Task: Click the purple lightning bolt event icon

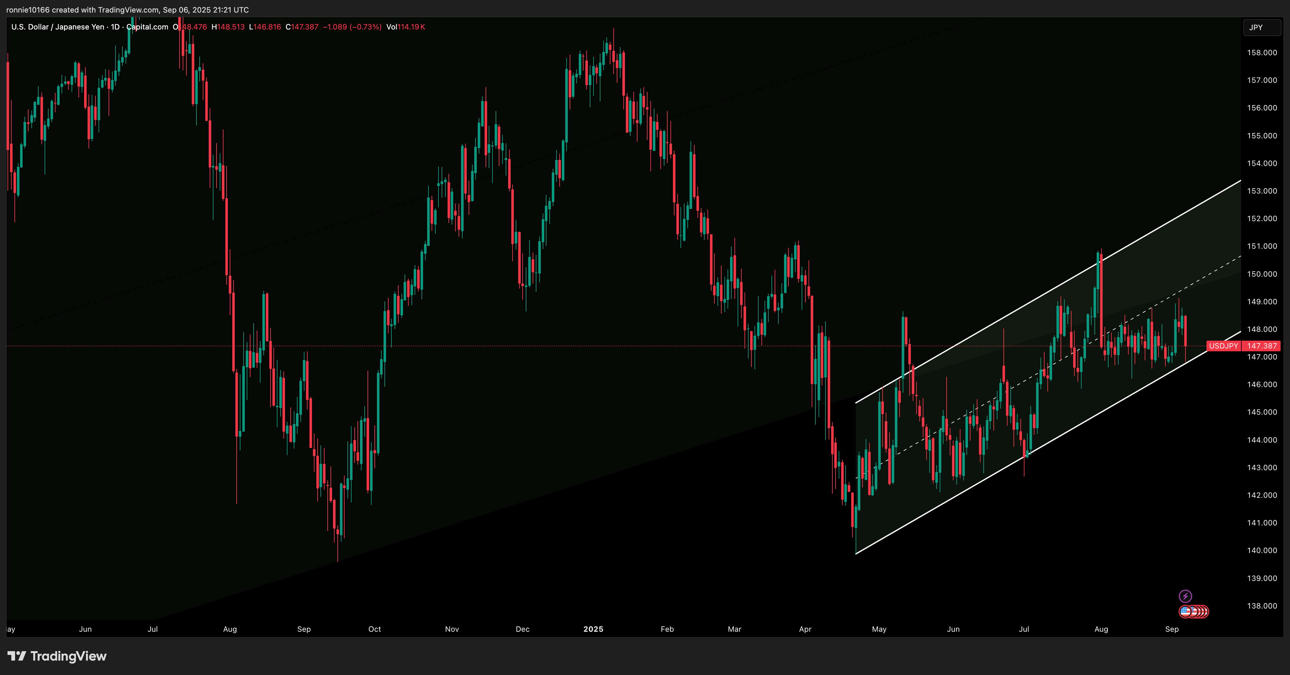Action: pos(1185,596)
